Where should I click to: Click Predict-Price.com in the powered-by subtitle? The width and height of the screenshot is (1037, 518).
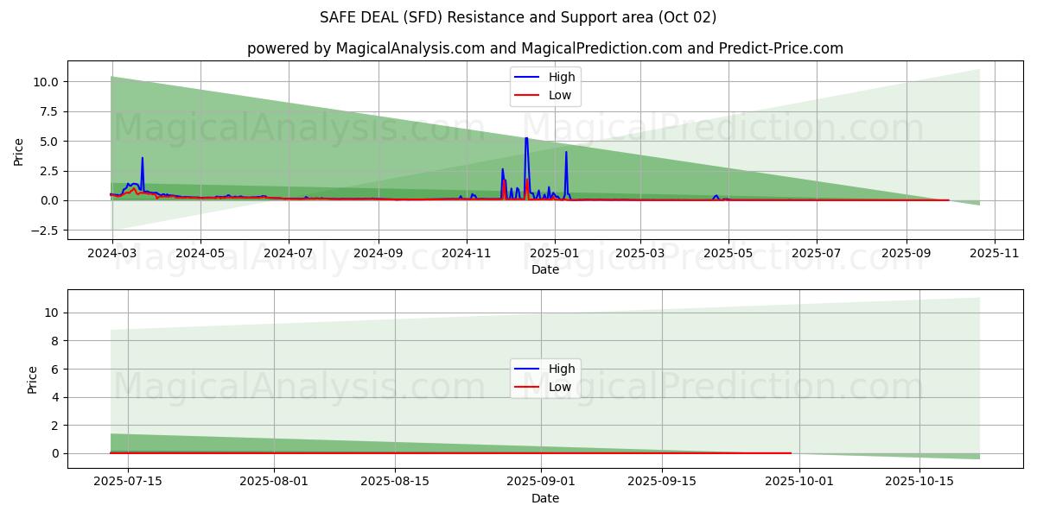(780, 48)
